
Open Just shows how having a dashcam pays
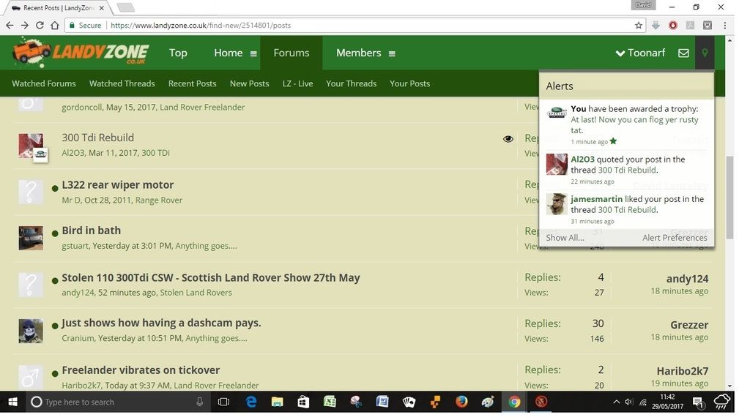tap(161, 323)
